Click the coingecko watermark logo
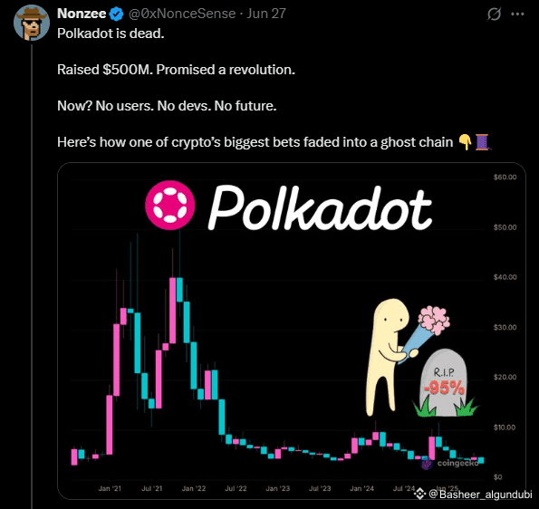This screenshot has height=509, width=539. pyautogui.click(x=450, y=464)
